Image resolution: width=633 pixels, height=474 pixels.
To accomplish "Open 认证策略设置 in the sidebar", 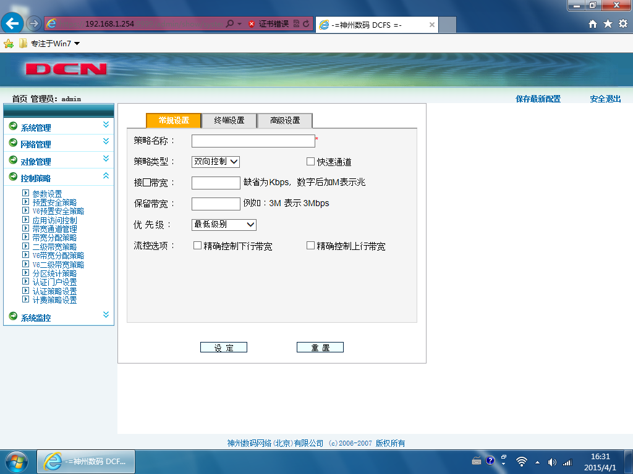I will [54, 291].
